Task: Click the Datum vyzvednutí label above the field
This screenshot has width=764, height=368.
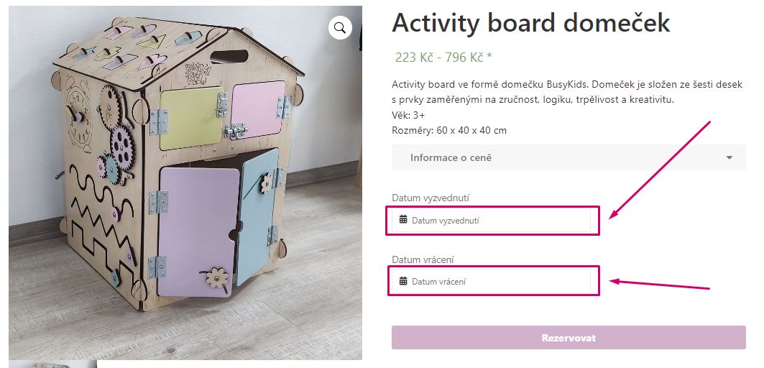Action: click(431, 198)
